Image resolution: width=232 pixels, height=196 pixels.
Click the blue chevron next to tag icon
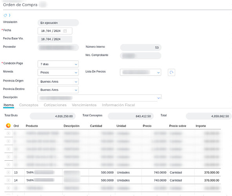(10, 15)
